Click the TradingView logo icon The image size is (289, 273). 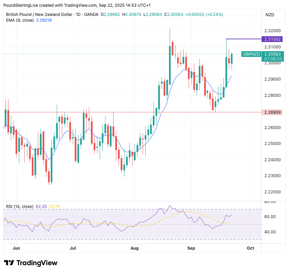point(9,263)
